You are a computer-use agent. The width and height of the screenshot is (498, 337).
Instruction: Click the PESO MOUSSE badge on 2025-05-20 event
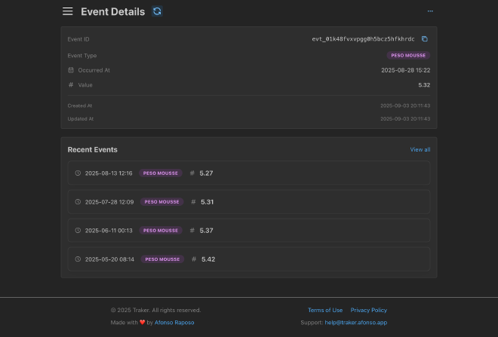click(x=162, y=259)
